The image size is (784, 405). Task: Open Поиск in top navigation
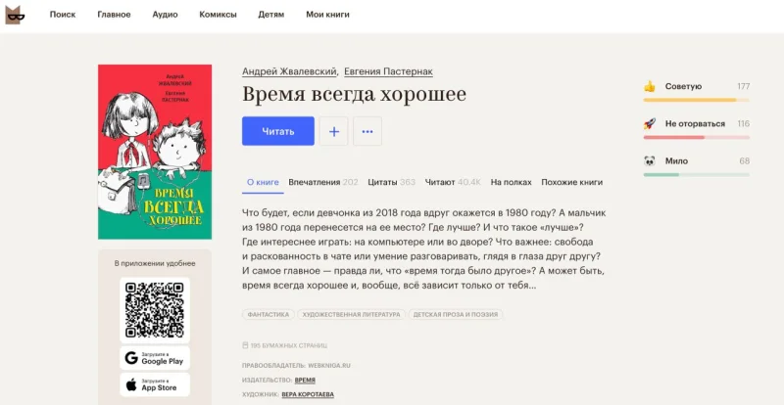point(63,15)
